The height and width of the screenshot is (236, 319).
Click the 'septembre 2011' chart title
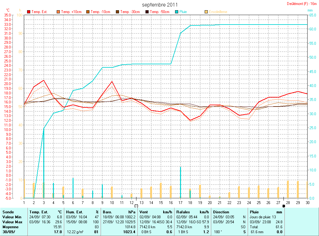[160, 5]
